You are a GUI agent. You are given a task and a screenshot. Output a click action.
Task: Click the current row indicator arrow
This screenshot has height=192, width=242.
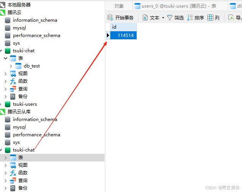[x=108, y=35]
